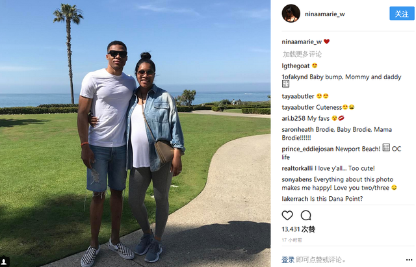416x267 pixels.
Task: Open the comment bubble icon
Action: click(306, 215)
